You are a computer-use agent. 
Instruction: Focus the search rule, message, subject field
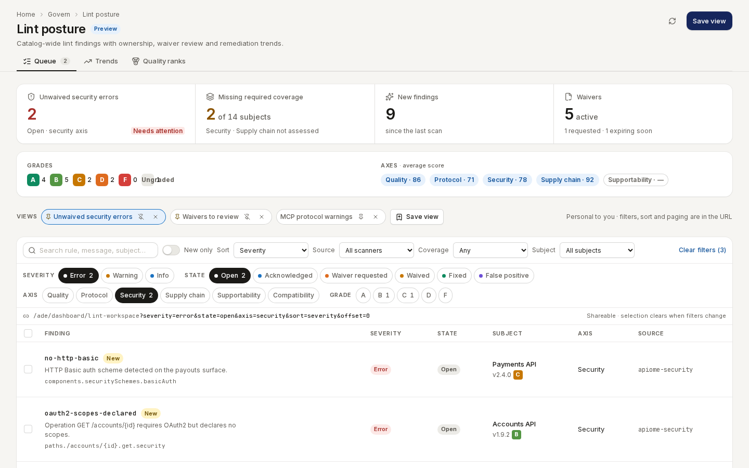[x=91, y=250]
